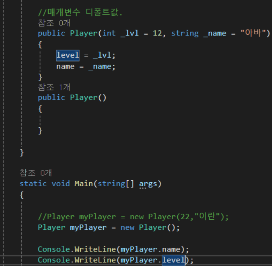The width and height of the screenshot is (272, 266).
Task: Click the highlighted 'level' in 'level = _lvl;'
Action: pyautogui.click(x=68, y=55)
